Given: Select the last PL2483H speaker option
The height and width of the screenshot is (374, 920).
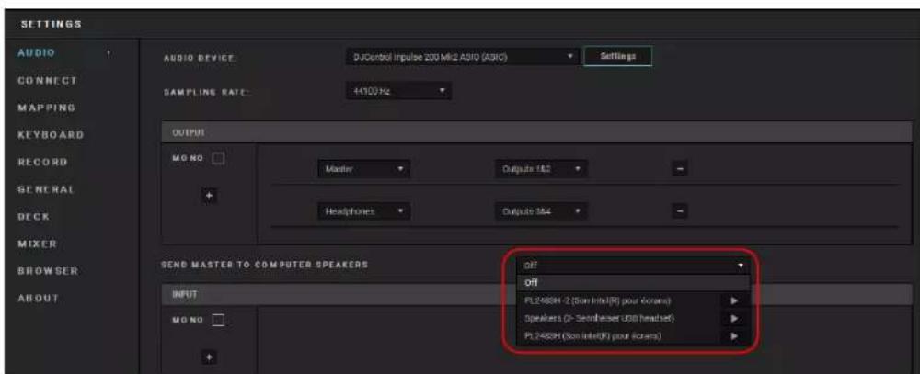Looking at the screenshot, I should click(618, 336).
